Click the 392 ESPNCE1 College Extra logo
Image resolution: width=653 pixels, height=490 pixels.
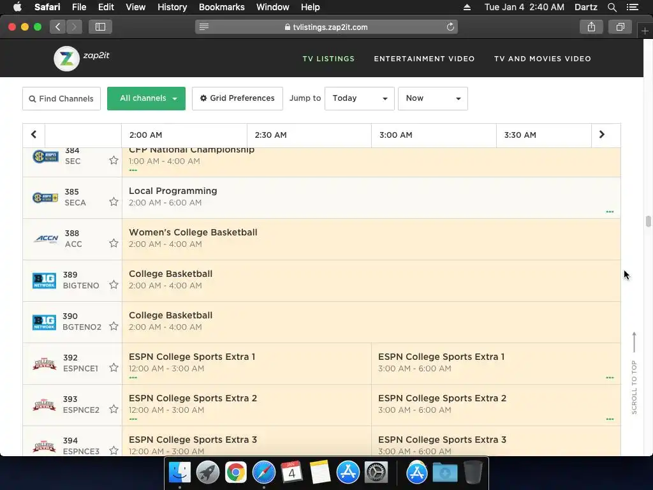click(x=44, y=364)
